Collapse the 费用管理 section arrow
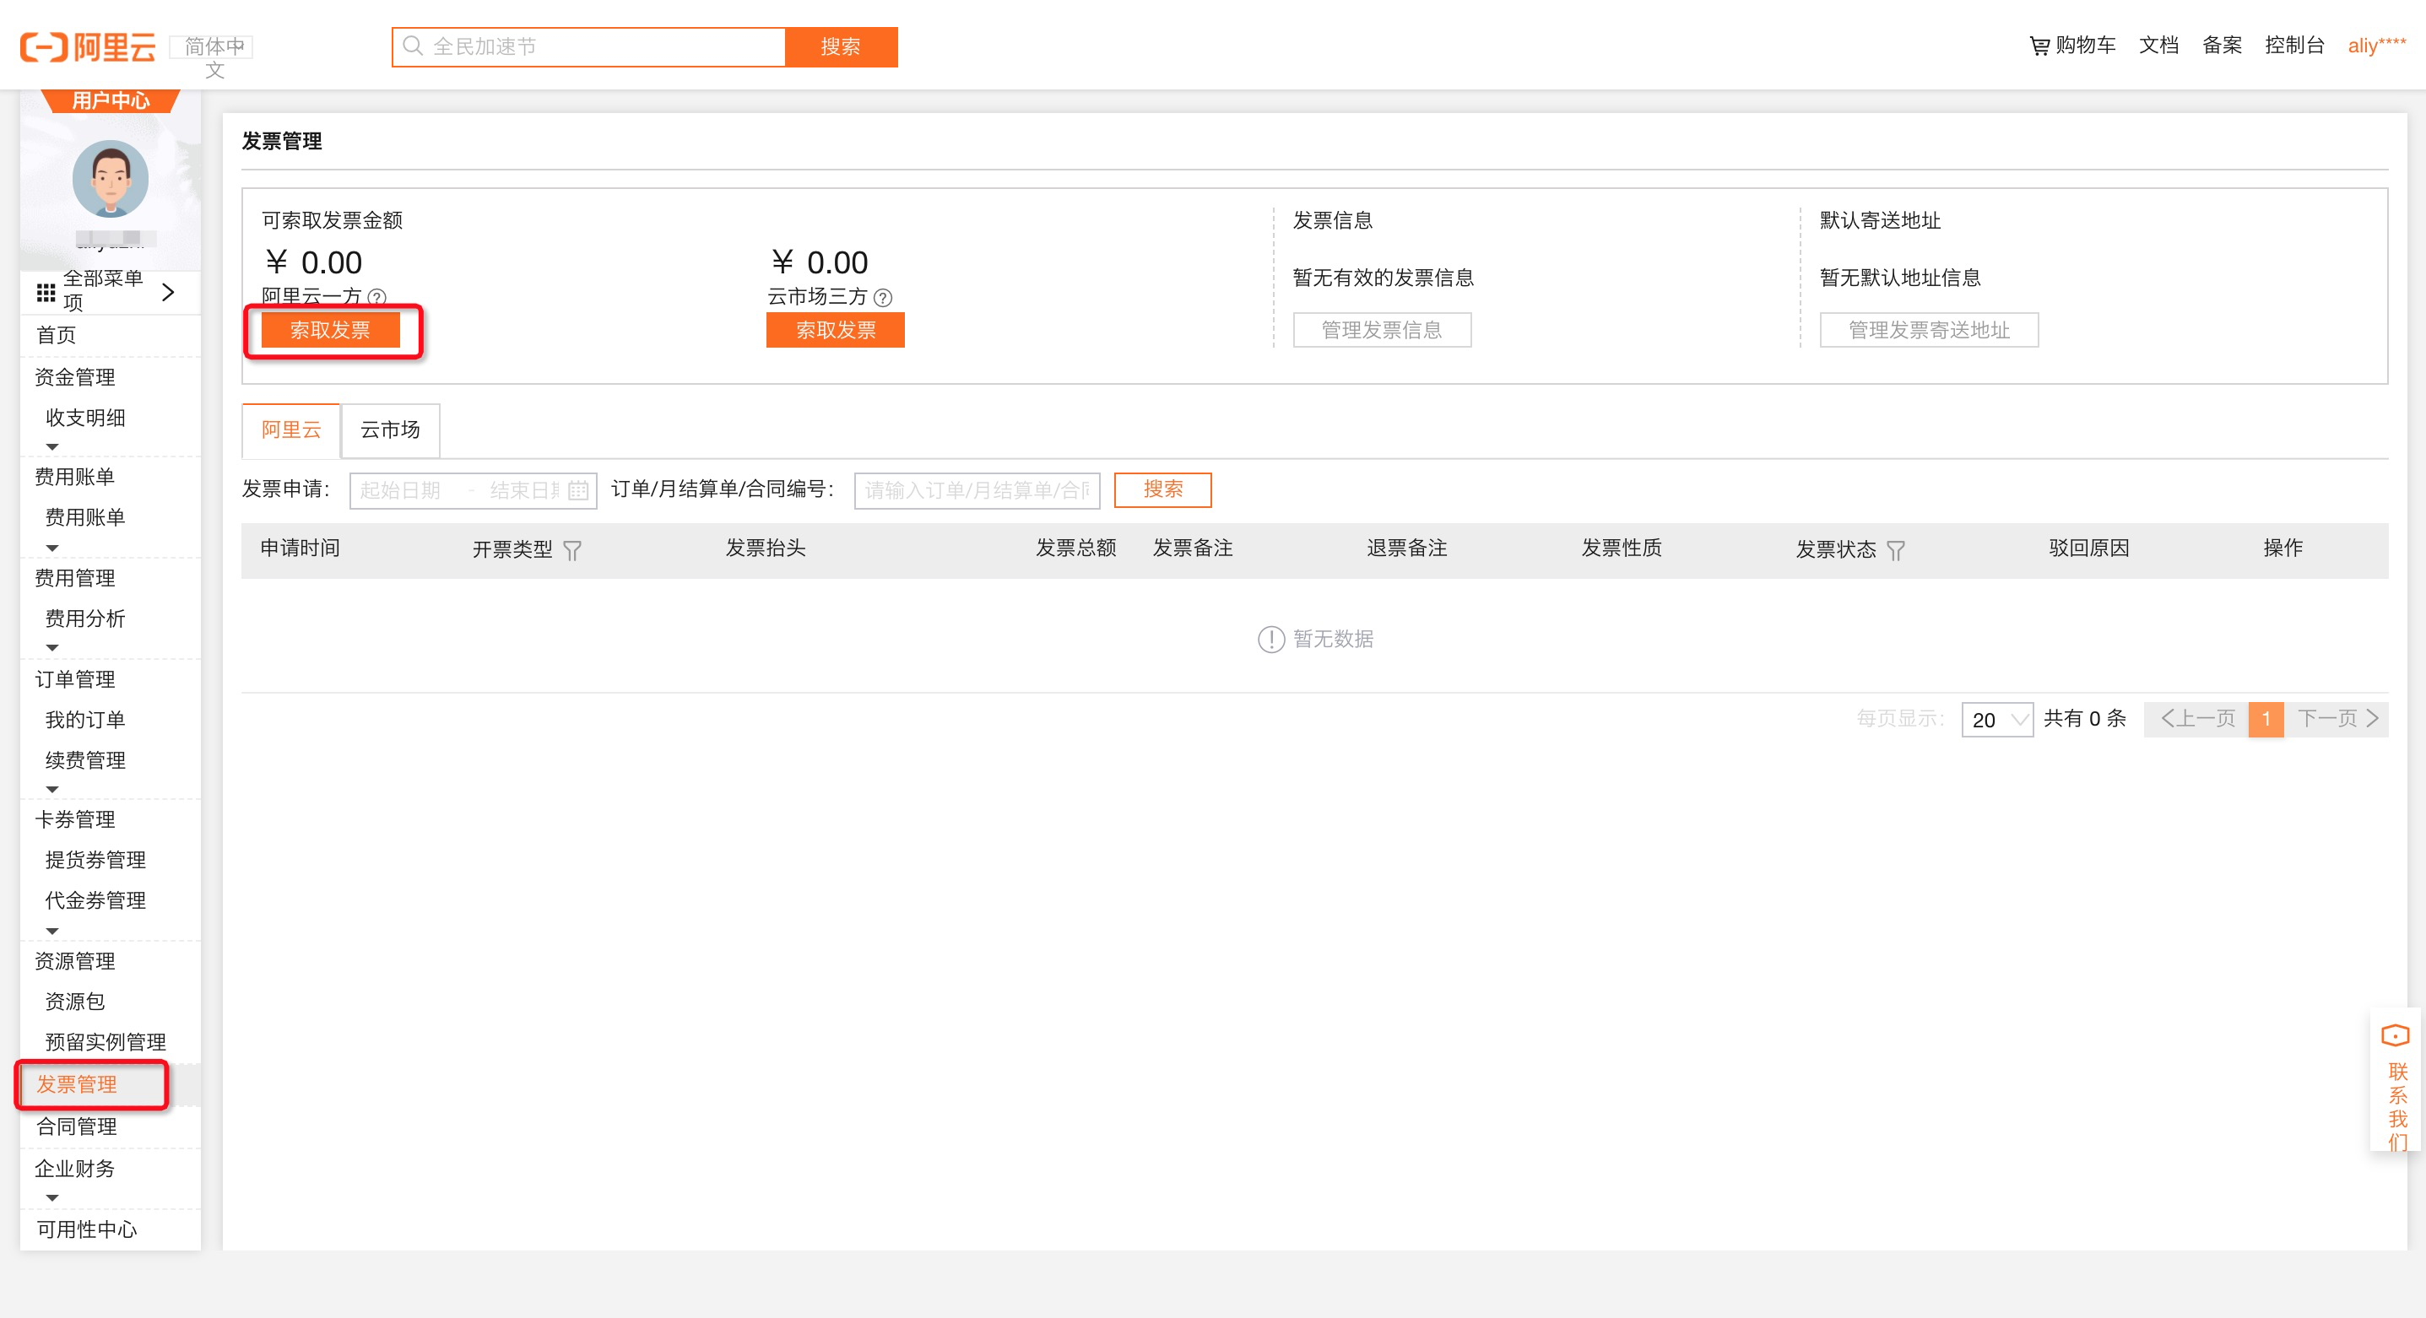 pyautogui.click(x=52, y=648)
